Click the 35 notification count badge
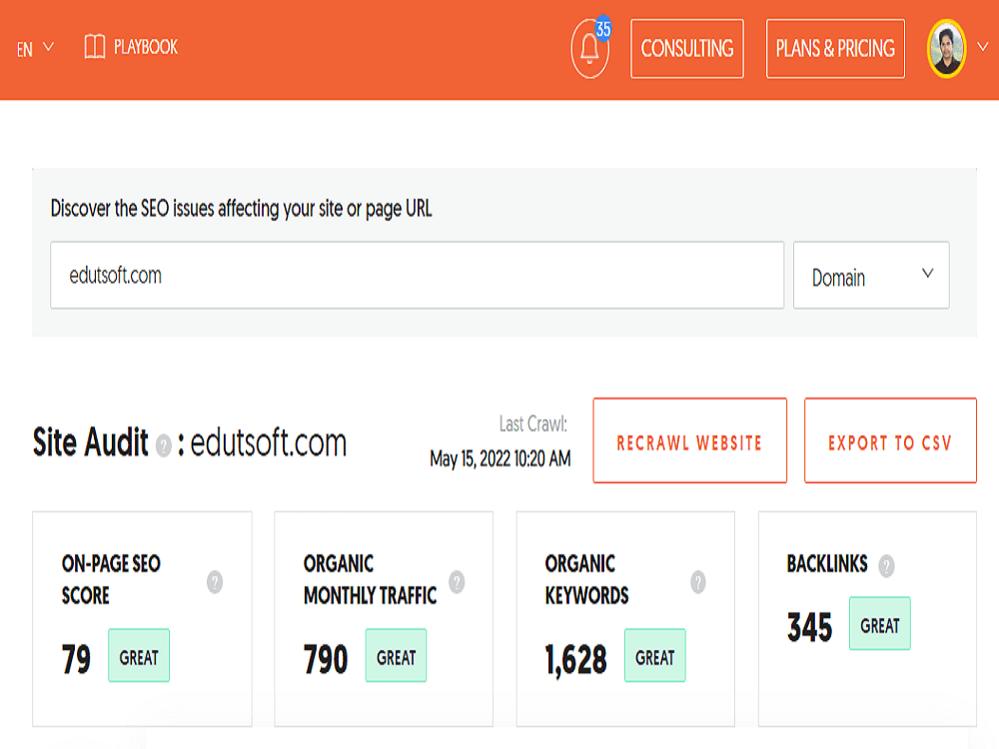 602,29
